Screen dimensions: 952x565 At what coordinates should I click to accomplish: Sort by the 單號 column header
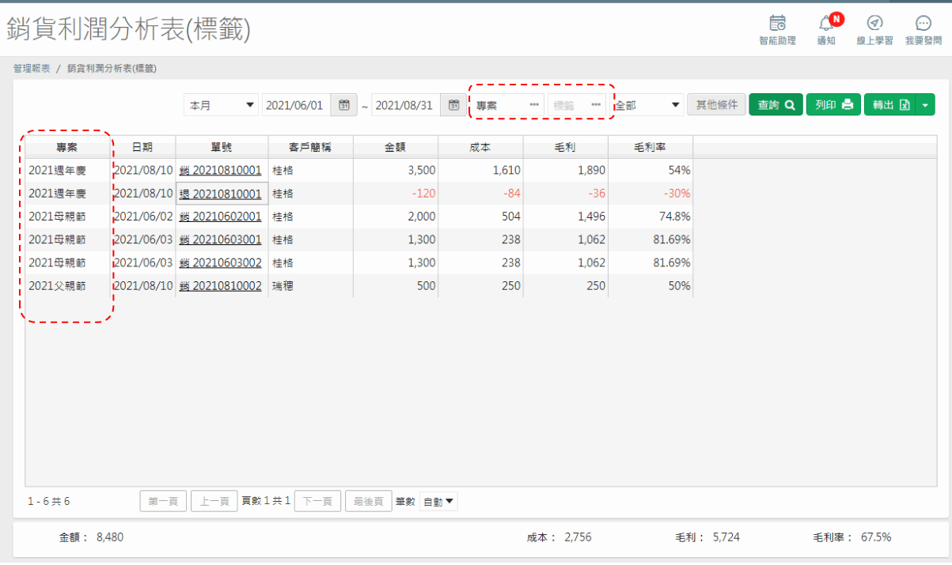point(222,147)
